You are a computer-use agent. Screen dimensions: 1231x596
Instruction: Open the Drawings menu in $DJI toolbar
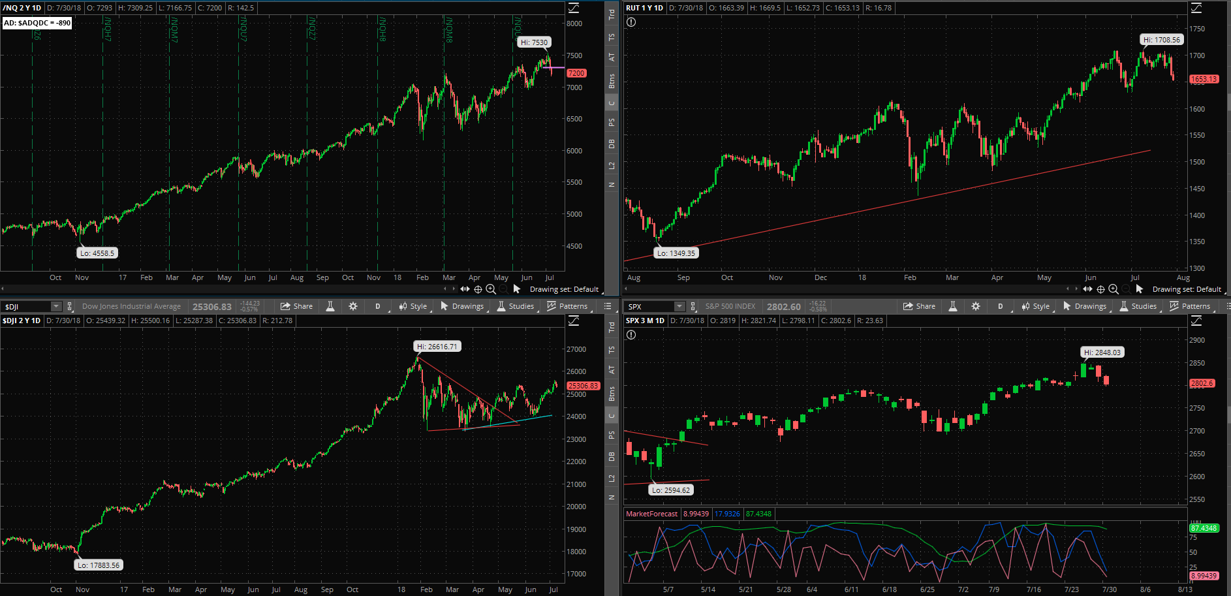462,306
